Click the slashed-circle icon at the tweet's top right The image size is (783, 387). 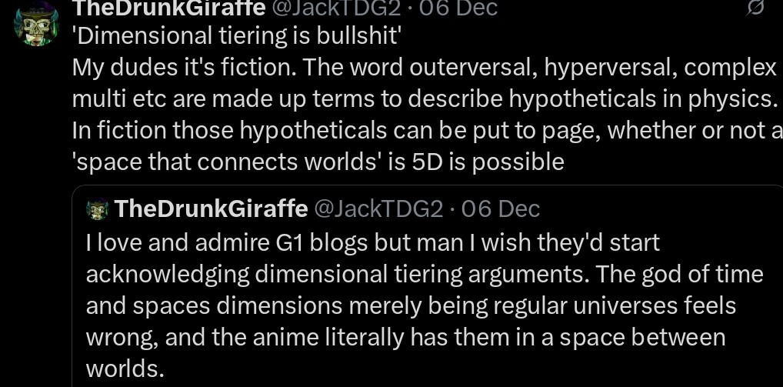click(x=756, y=6)
